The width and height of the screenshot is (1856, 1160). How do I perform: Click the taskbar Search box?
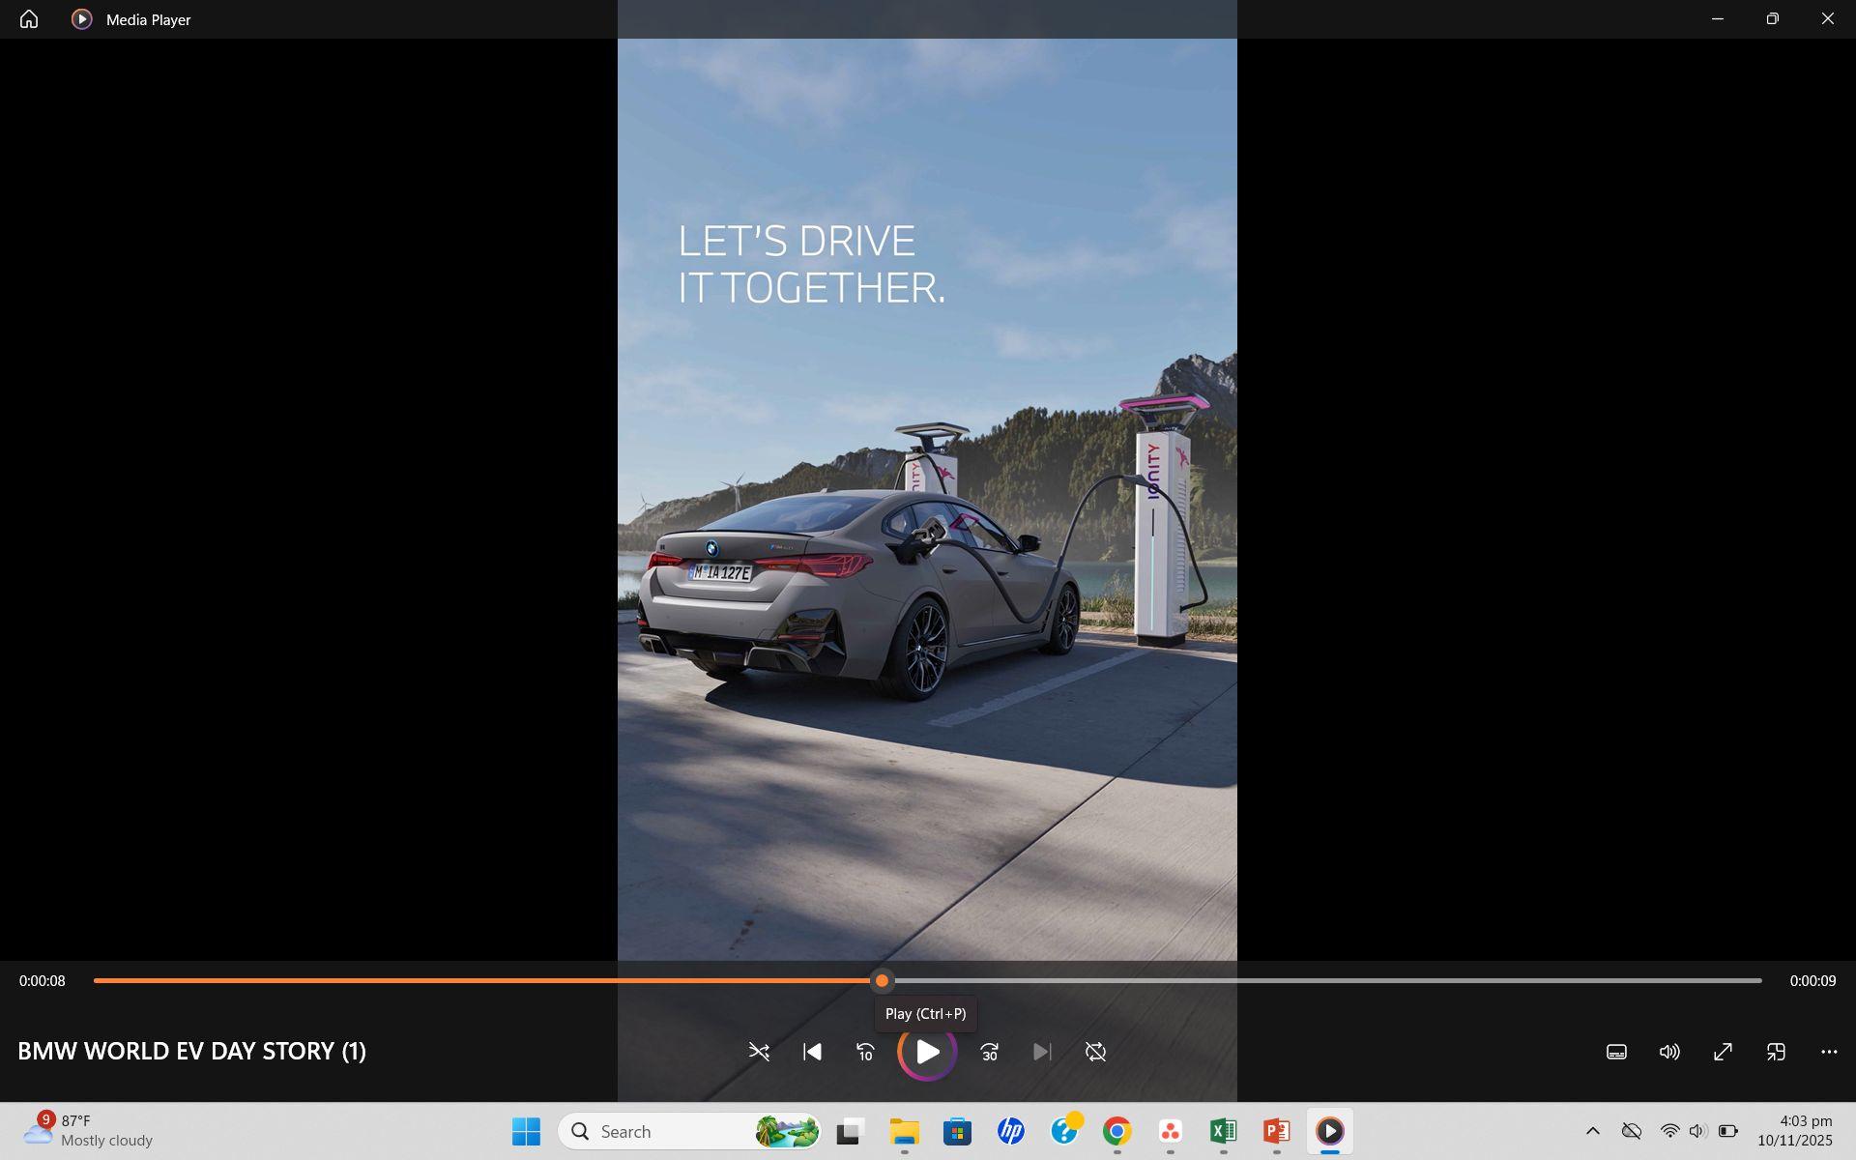click(667, 1131)
